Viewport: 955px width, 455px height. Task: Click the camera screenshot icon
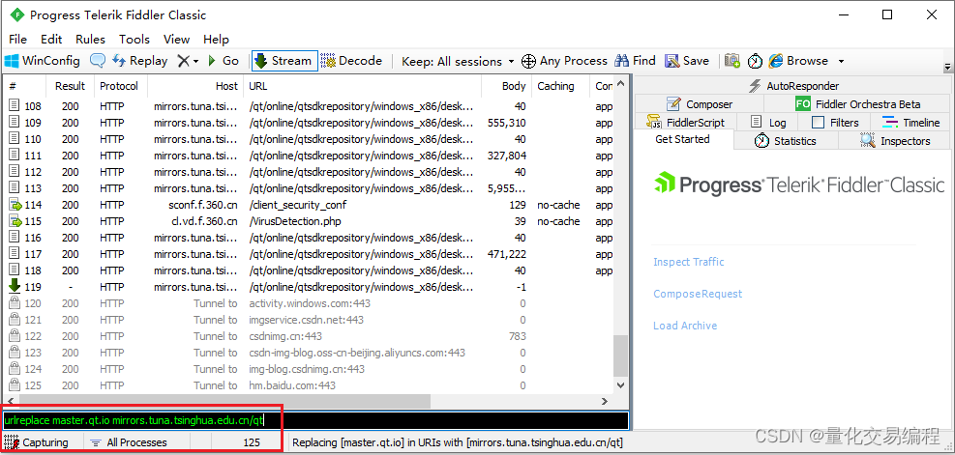tap(732, 61)
